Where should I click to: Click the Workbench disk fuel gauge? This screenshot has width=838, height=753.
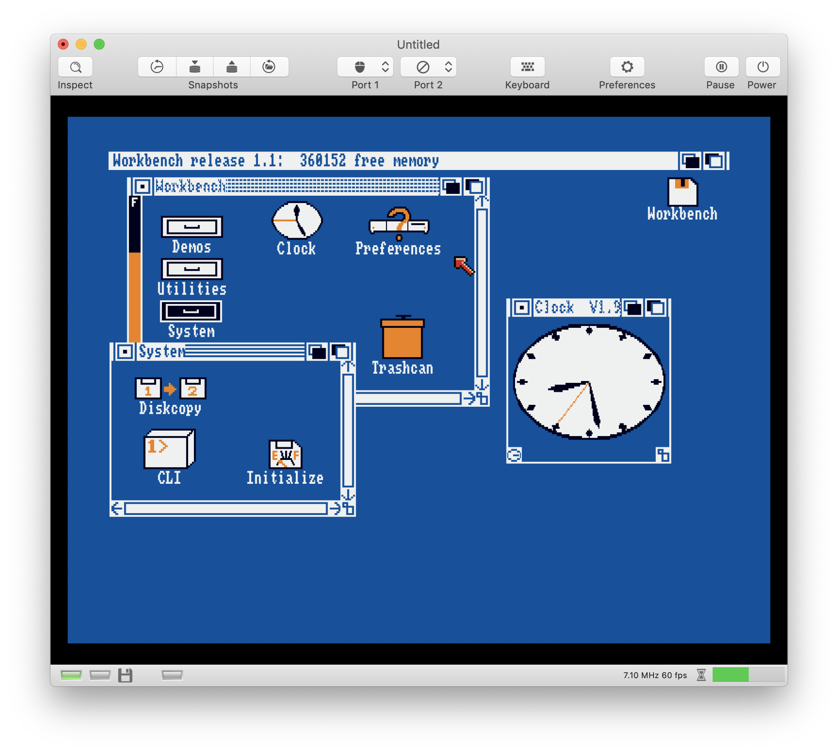[134, 269]
